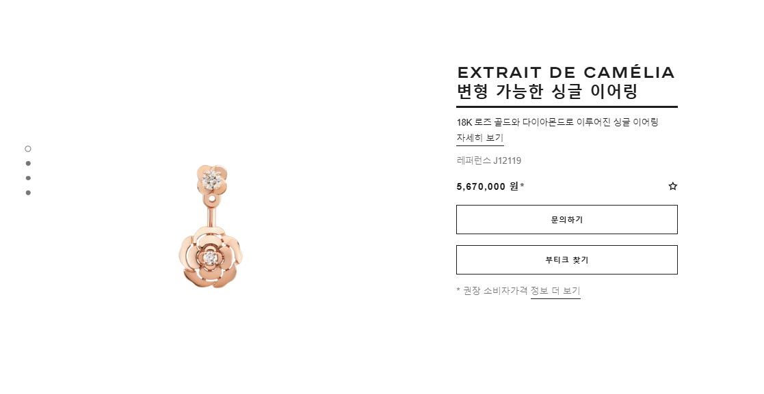Viewport: 764px width, 394px height.
Task: Open the 부티크 찾기 boutique finder
Action: click(566, 259)
